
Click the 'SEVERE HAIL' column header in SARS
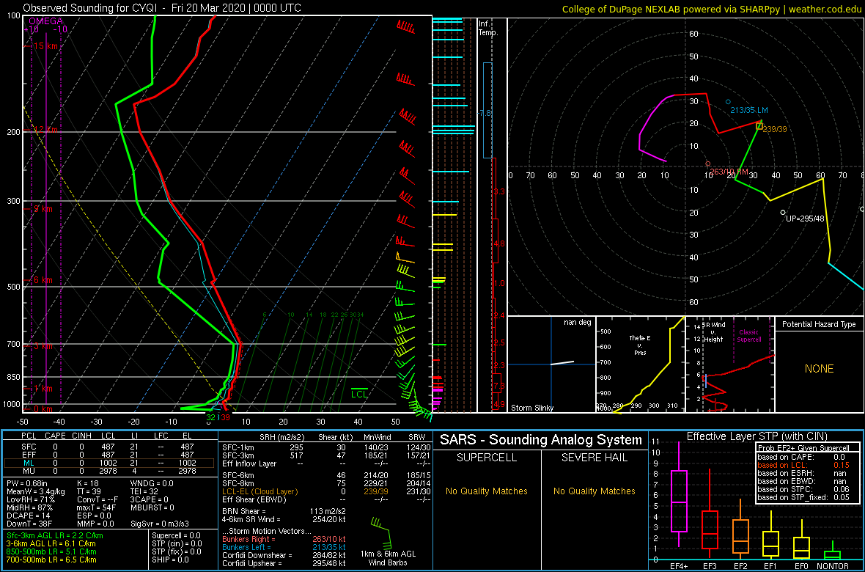tap(595, 458)
